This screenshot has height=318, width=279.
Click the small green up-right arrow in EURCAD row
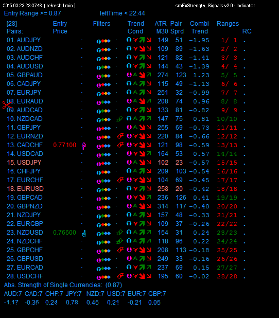click(x=149, y=267)
